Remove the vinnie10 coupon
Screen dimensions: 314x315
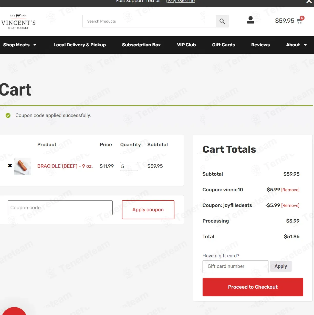point(290,190)
